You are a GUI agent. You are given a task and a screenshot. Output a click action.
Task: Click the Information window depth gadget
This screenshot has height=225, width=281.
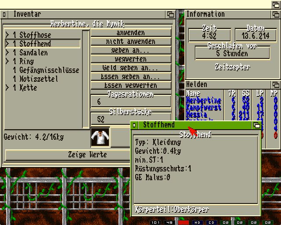pyautogui.click(x=276, y=14)
